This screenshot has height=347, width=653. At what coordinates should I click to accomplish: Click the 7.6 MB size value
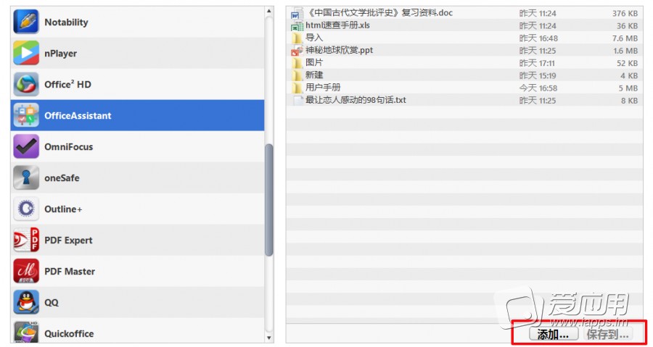[x=625, y=38]
